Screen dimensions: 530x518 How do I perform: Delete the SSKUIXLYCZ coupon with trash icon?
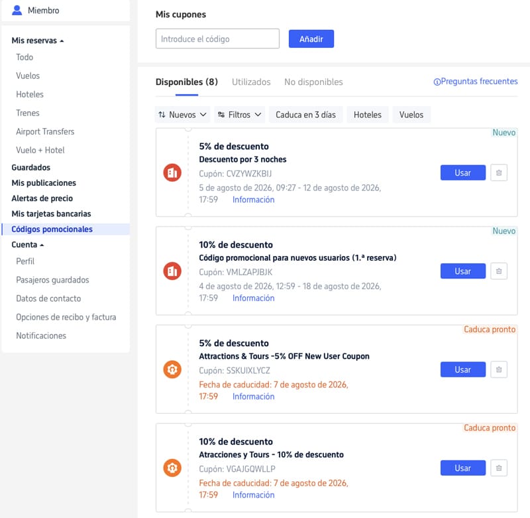(x=499, y=370)
